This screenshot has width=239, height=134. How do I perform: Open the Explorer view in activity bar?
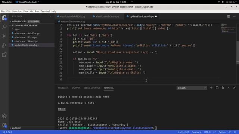coord(4,17)
